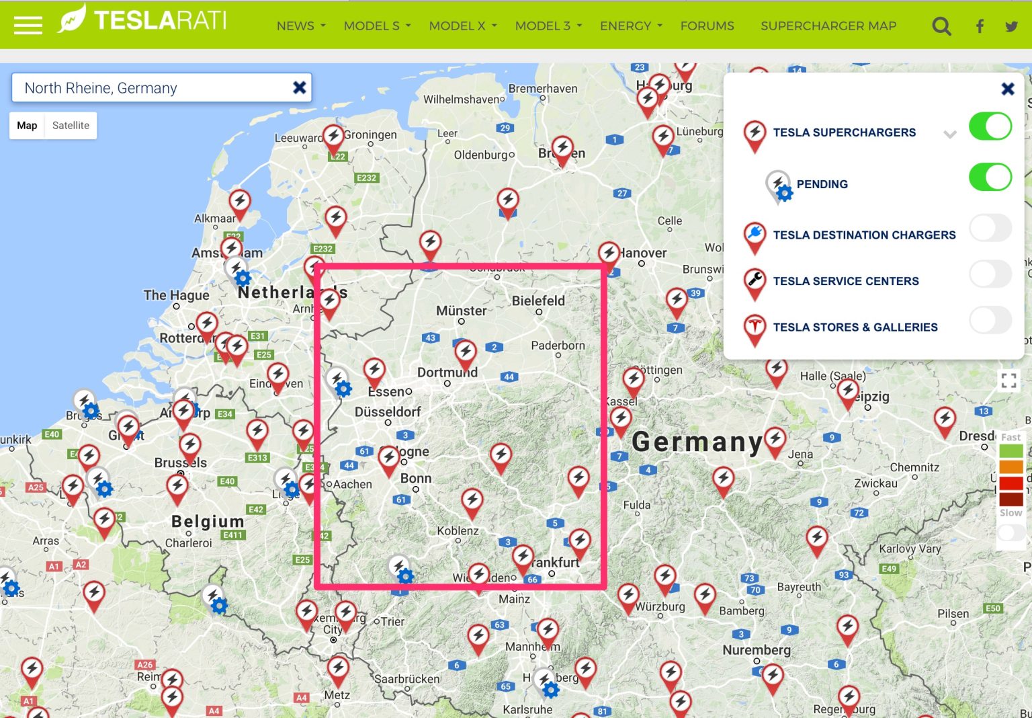The width and height of the screenshot is (1032, 718).
Task: Click the supercharger pin near Dortmund
Action: (466, 352)
